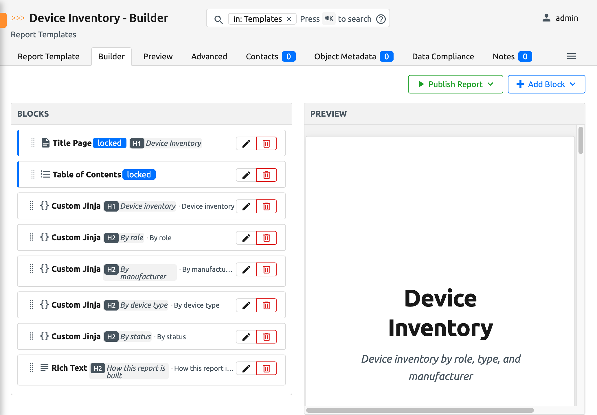Open the hamburger tab overflow menu
The width and height of the screenshot is (597, 415).
click(x=571, y=56)
